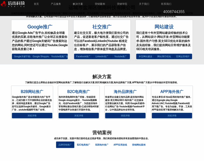
Task: Open the 营销案例 nav menu item
Action: (100, 4)
